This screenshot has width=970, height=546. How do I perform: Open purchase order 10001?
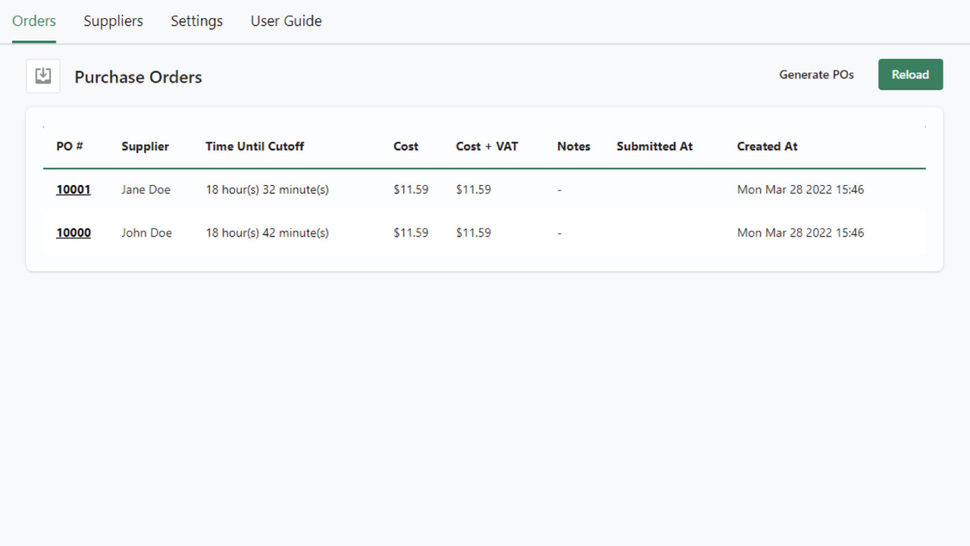click(73, 190)
